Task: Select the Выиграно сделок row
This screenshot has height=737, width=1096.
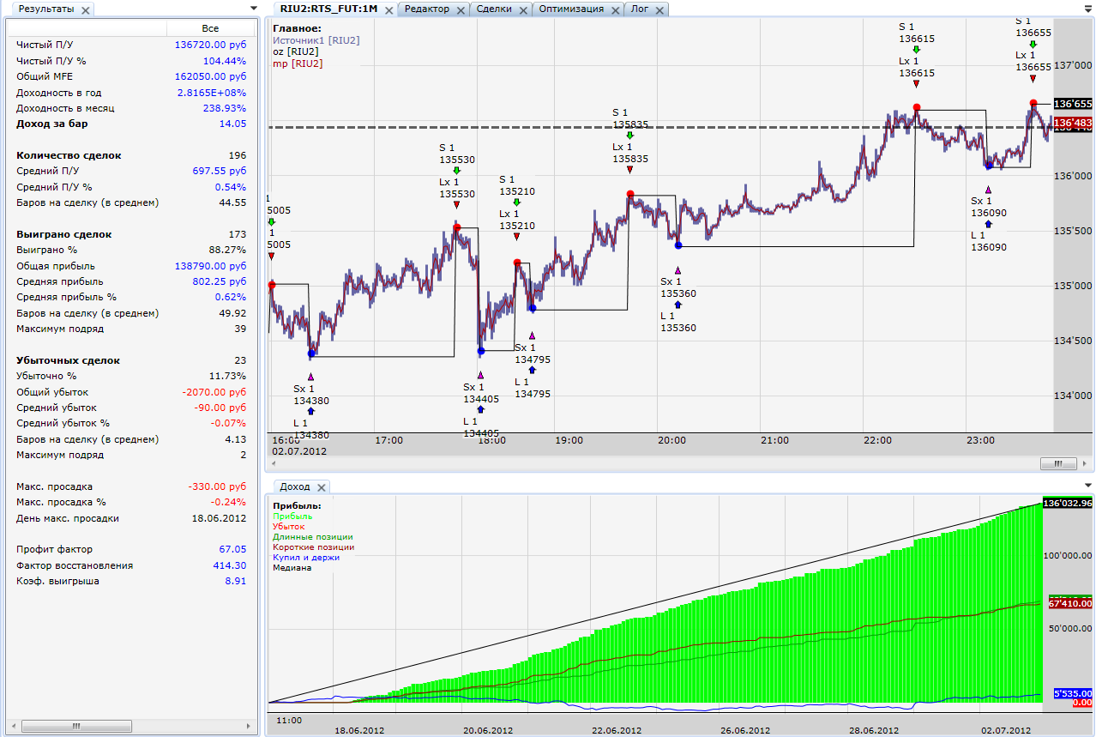Action: tap(131, 234)
